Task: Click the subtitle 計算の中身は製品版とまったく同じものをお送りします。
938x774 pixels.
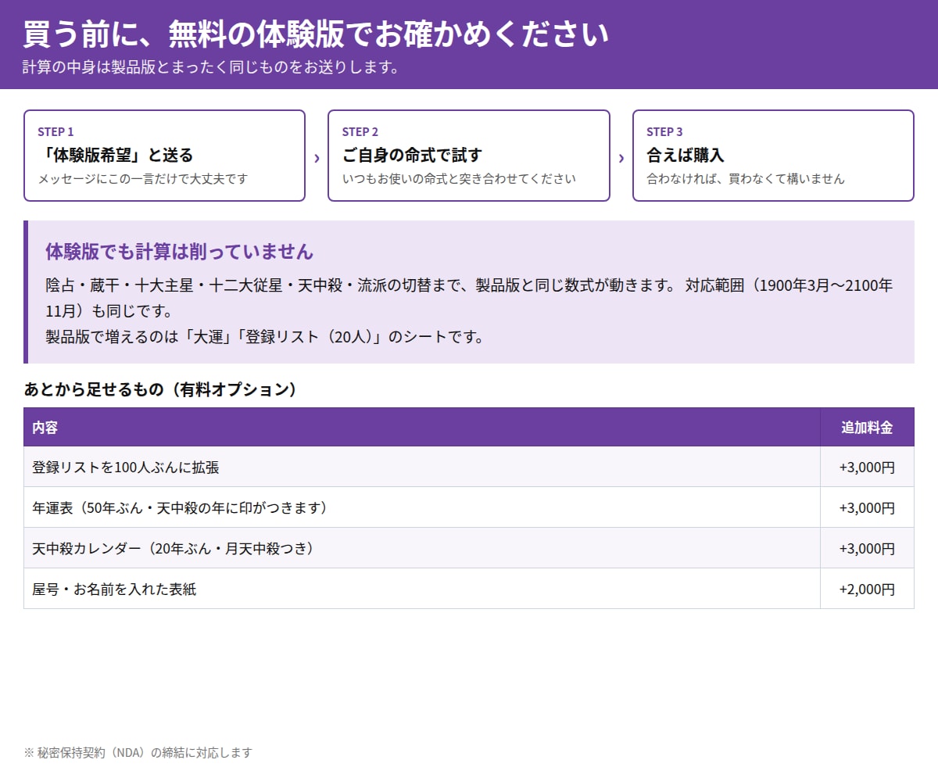Action: point(211,67)
